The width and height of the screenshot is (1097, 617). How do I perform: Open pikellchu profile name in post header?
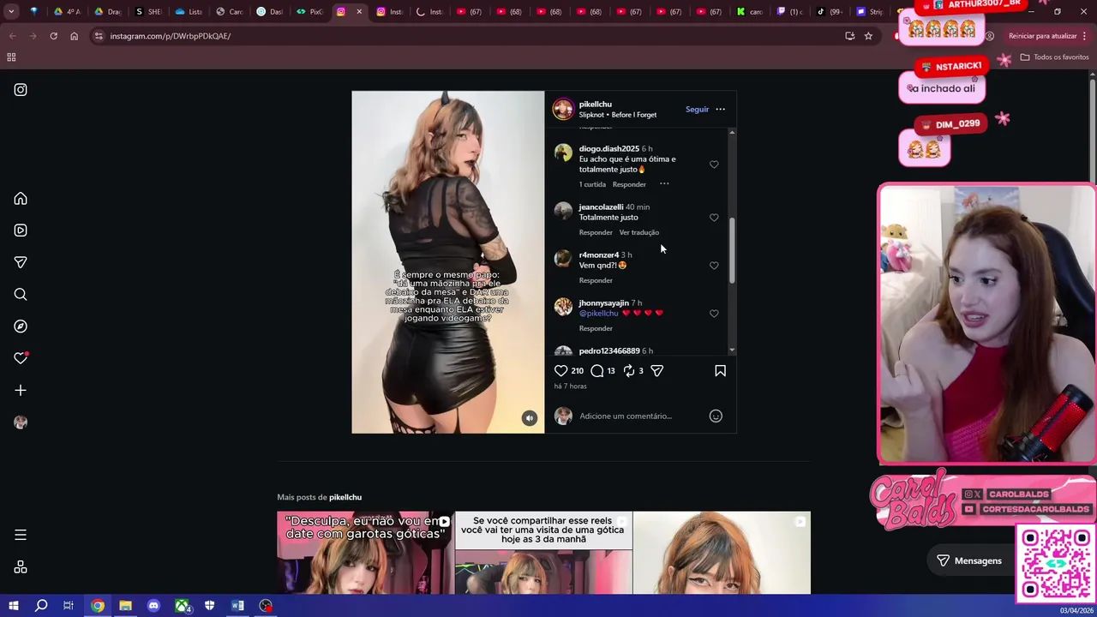point(595,104)
